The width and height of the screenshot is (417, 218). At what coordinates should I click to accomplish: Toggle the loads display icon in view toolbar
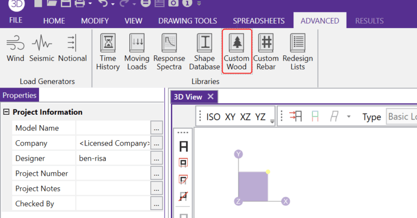tap(296, 117)
